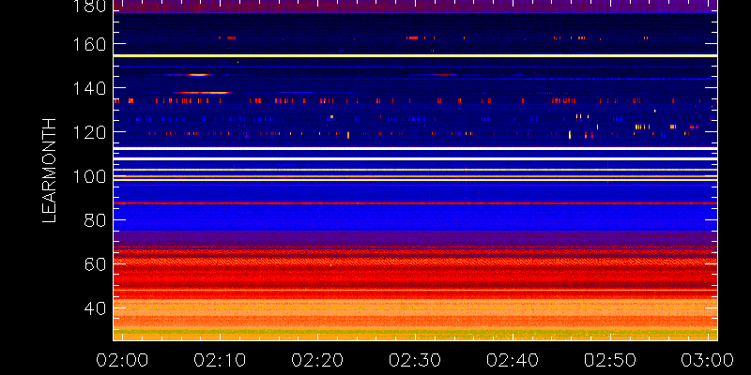Viewport: 751px width, 375px height.
Task: Click the 02:40 time axis label
Action: (x=513, y=360)
